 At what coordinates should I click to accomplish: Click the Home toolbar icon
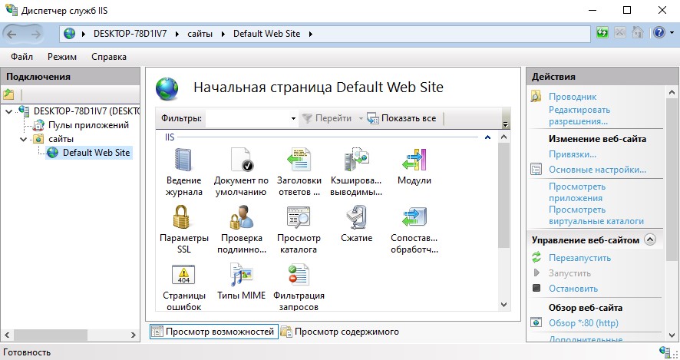[x=638, y=33]
